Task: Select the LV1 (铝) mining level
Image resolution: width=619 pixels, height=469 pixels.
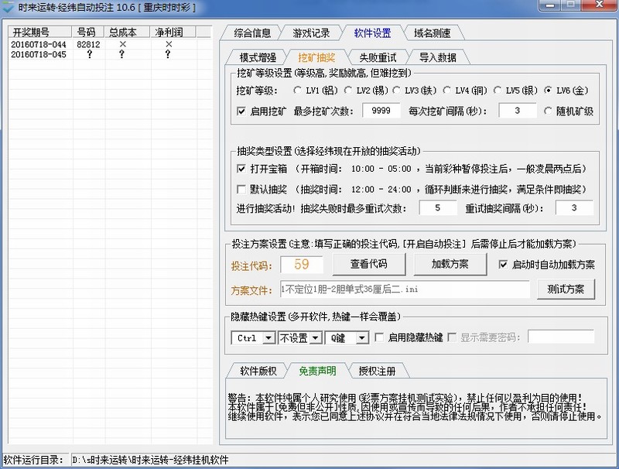Action: (299, 91)
